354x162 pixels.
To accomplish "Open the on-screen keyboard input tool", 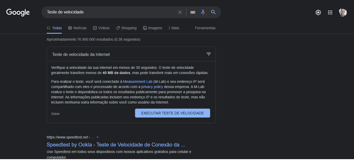I will coord(193,12).
